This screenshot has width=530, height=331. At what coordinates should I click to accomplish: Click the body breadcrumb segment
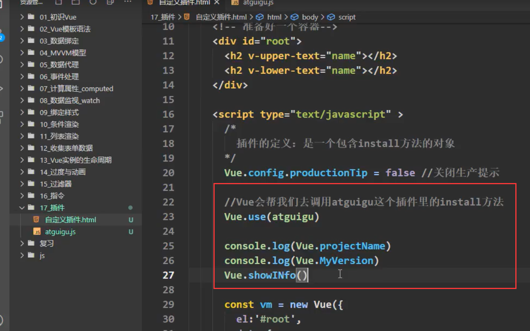(310, 17)
